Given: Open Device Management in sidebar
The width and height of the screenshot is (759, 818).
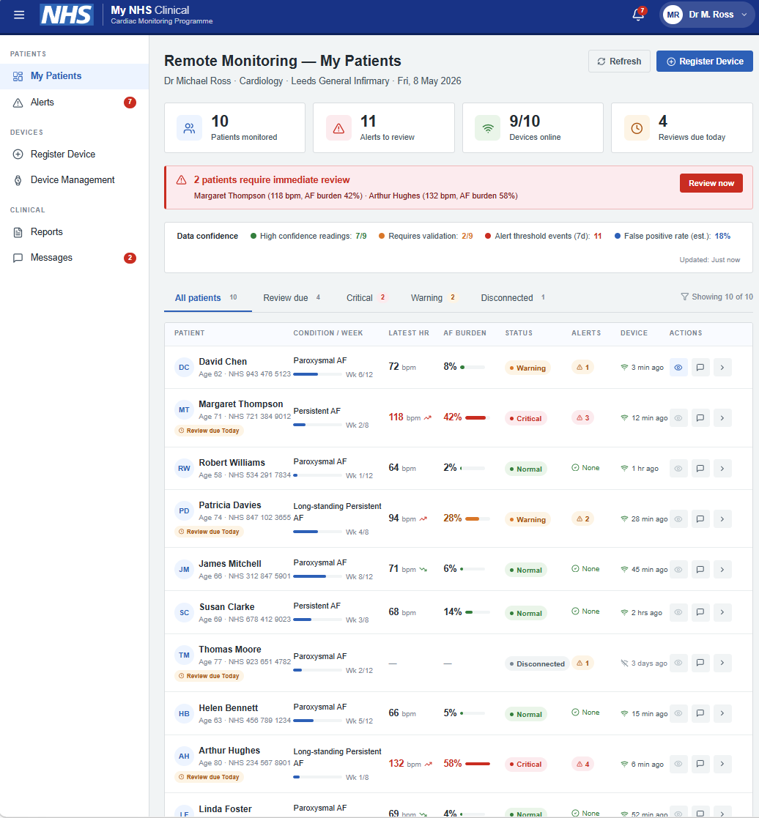Looking at the screenshot, I should [x=74, y=180].
